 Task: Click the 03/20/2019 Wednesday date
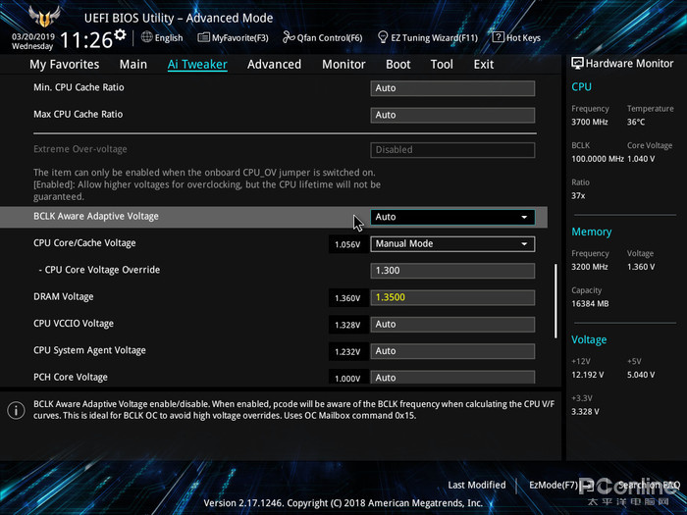coord(32,41)
